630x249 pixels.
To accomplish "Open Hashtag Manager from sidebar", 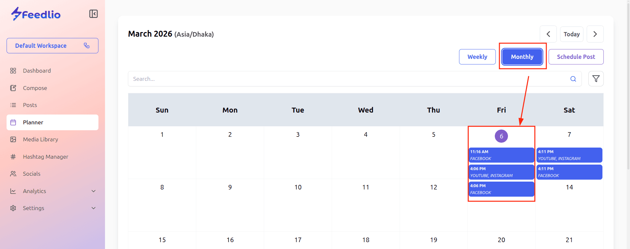I will coord(45,157).
